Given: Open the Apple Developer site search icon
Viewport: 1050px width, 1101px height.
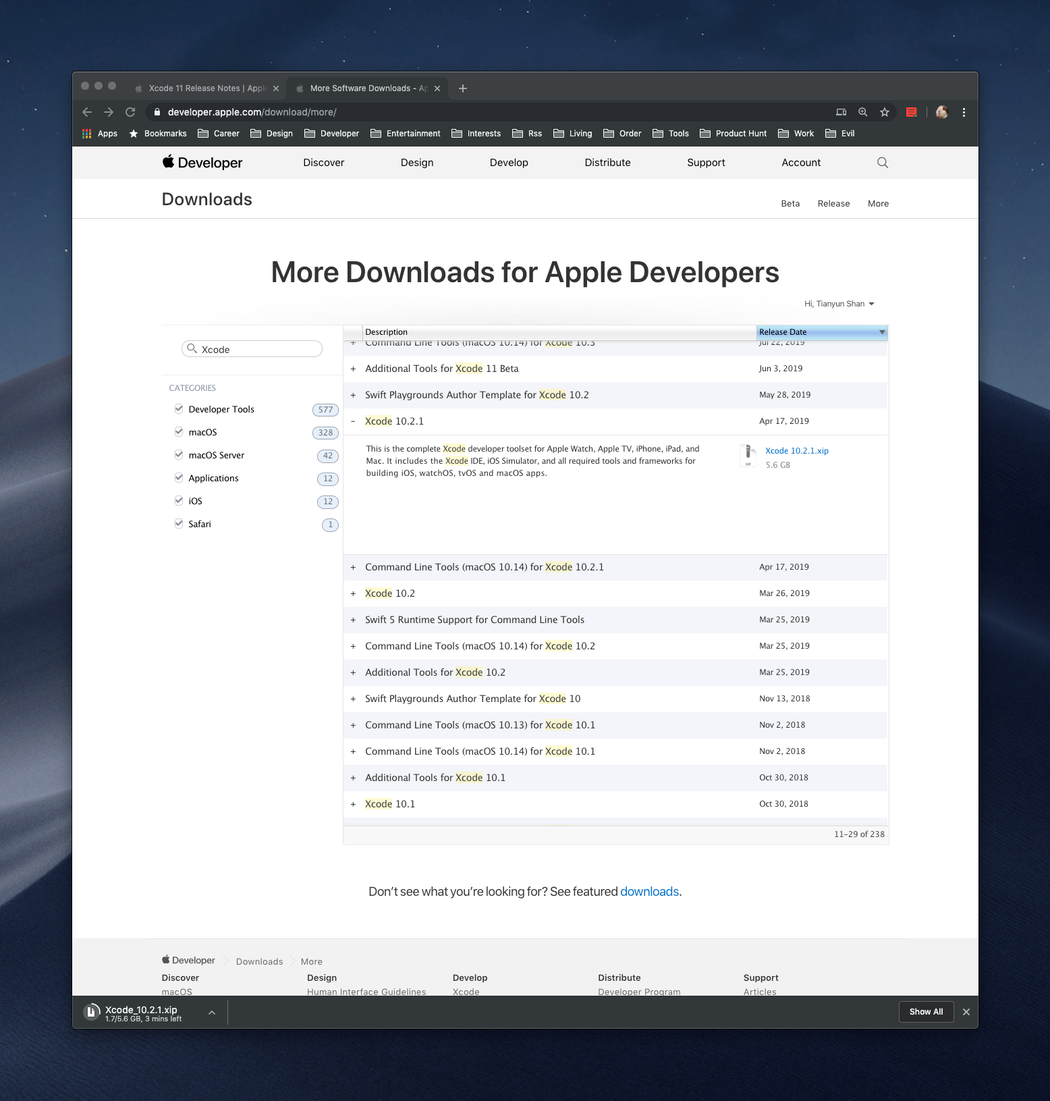Looking at the screenshot, I should pos(882,163).
